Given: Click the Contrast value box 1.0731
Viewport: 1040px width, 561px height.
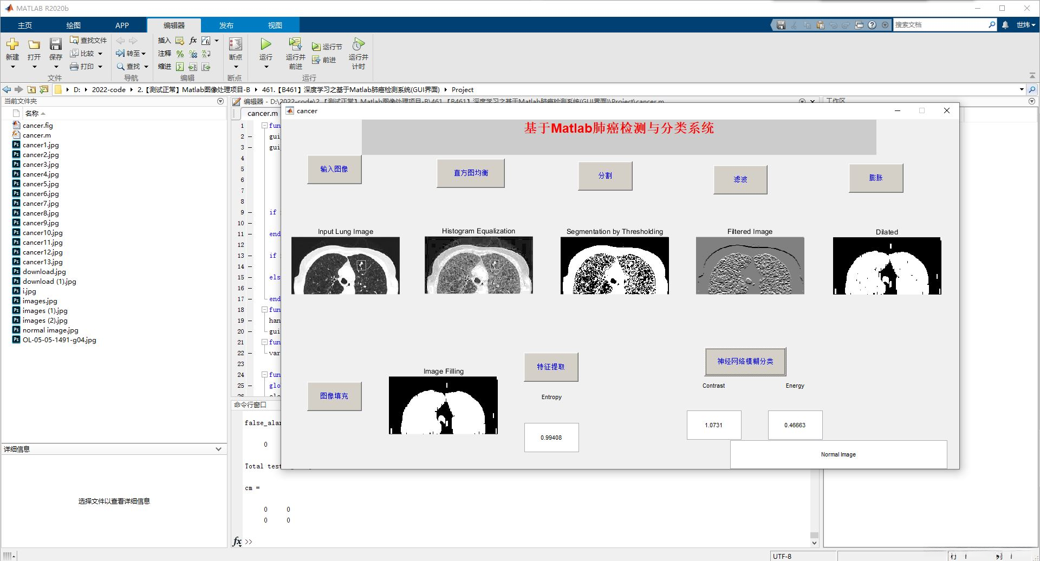Looking at the screenshot, I should (714, 425).
